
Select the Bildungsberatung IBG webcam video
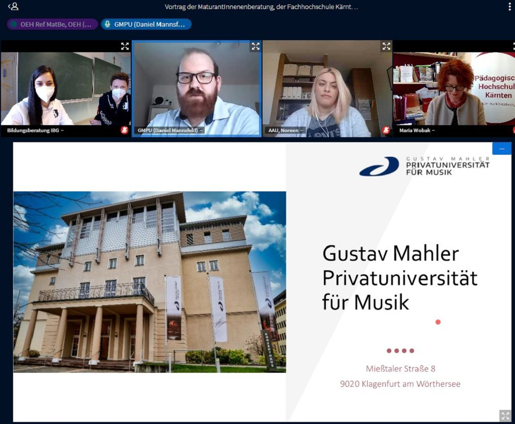pyautogui.click(x=66, y=88)
